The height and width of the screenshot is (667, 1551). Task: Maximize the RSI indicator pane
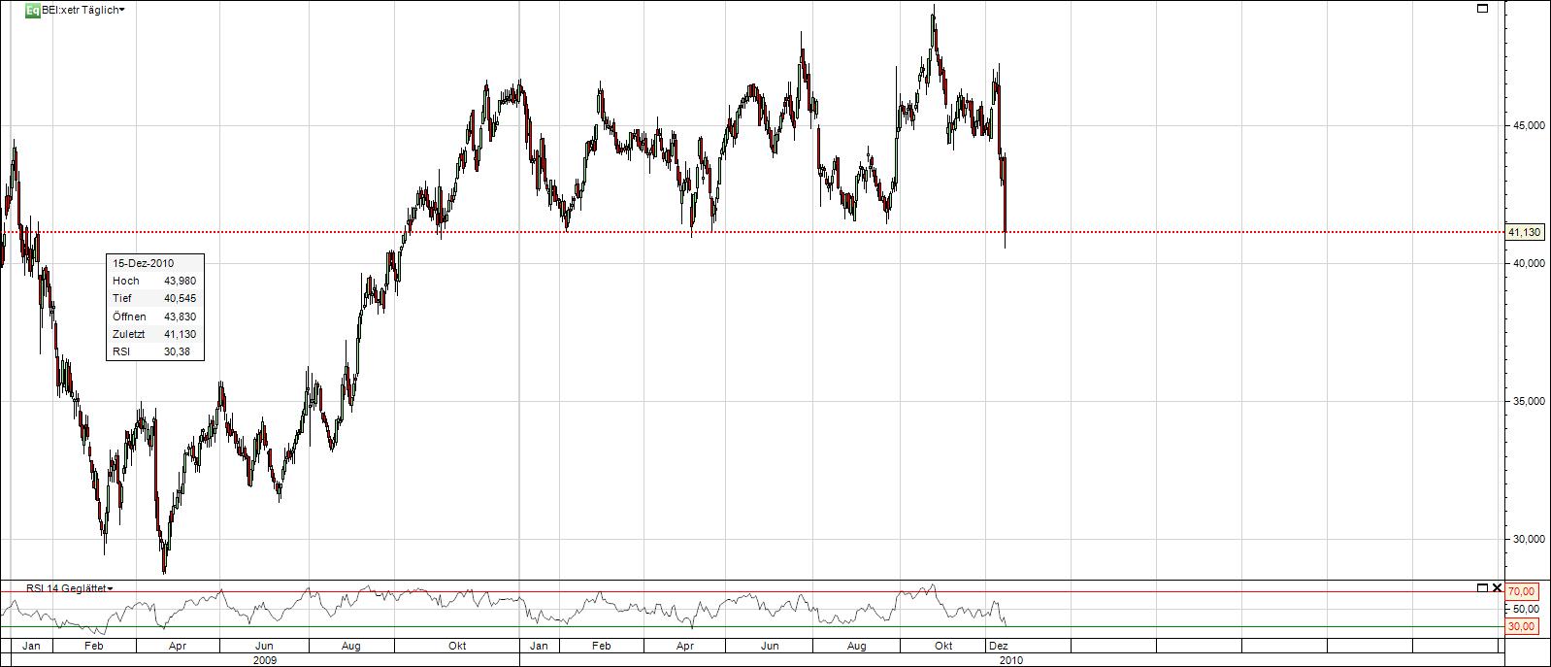click(1482, 588)
